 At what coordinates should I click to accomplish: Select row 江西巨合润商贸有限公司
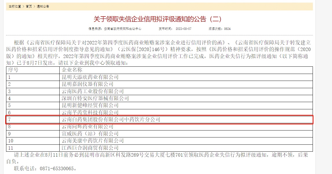click(159, 148)
